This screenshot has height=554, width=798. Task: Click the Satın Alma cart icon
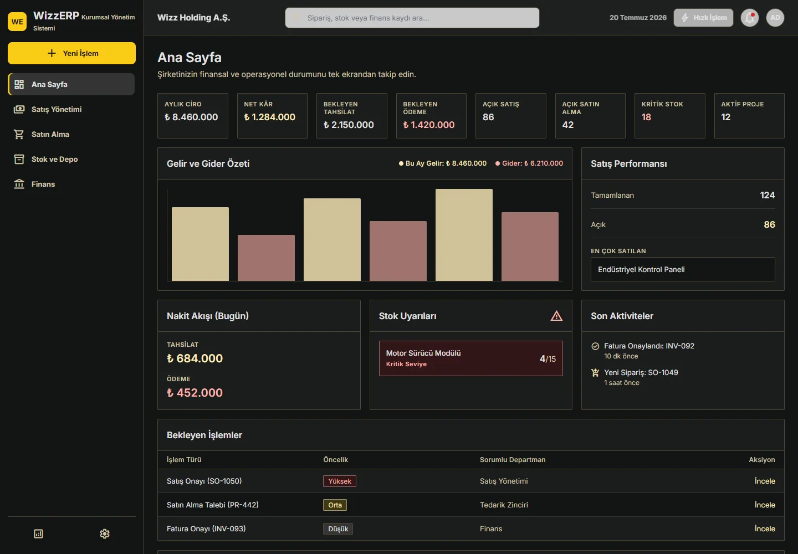tap(19, 134)
